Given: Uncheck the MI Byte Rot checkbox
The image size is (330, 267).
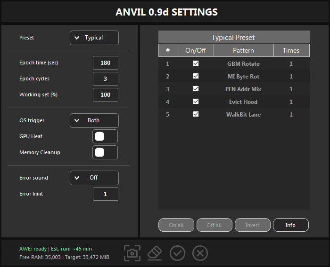Looking at the screenshot, I should [196, 76].
